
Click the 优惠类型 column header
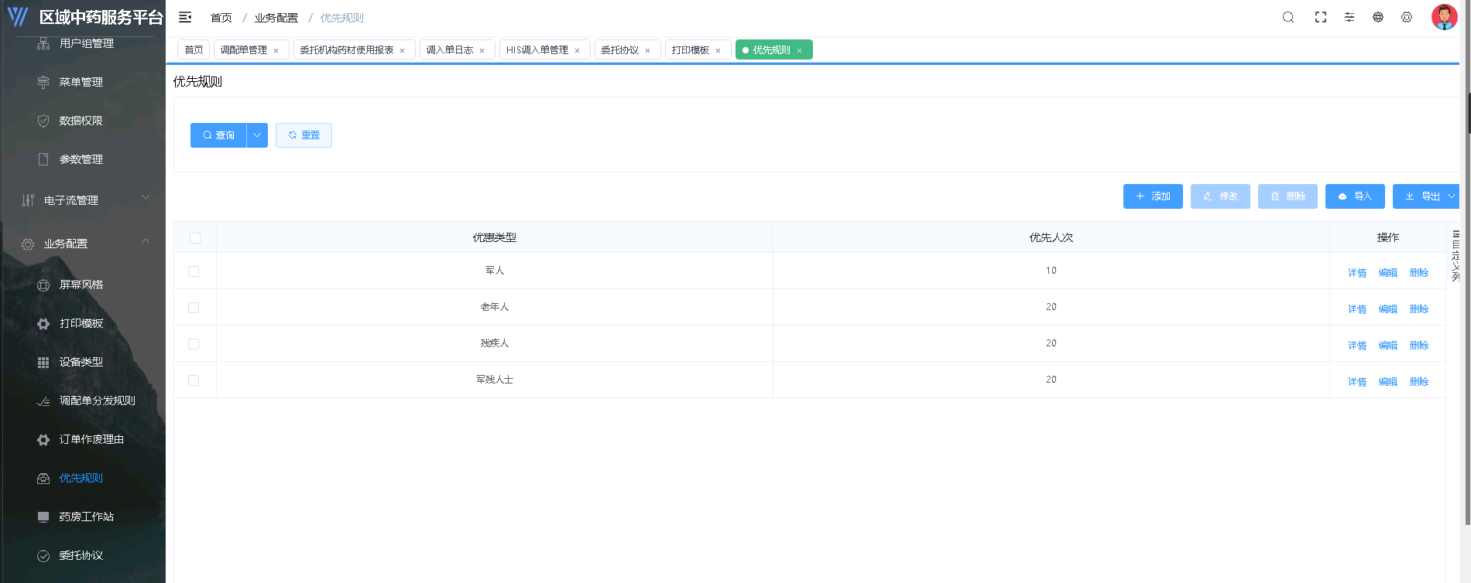click(495, 237)
